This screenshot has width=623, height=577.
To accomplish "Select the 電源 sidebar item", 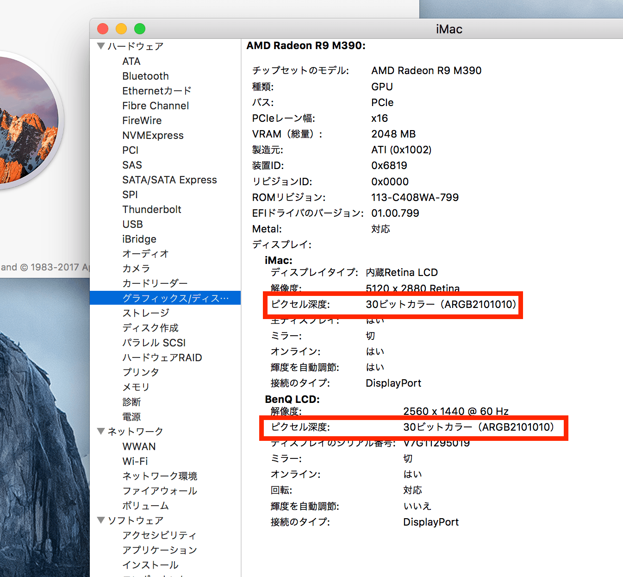I will click(x=131, y=417).
